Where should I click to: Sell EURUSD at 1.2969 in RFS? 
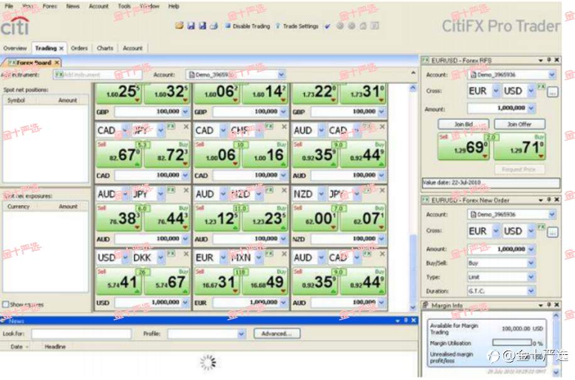coord(464,147)
